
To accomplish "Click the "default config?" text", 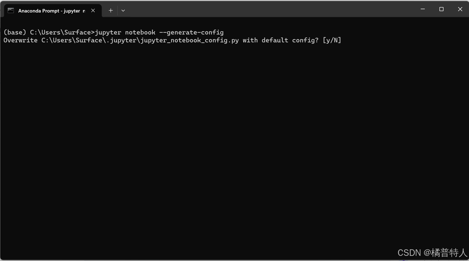I will pos(290,40).
